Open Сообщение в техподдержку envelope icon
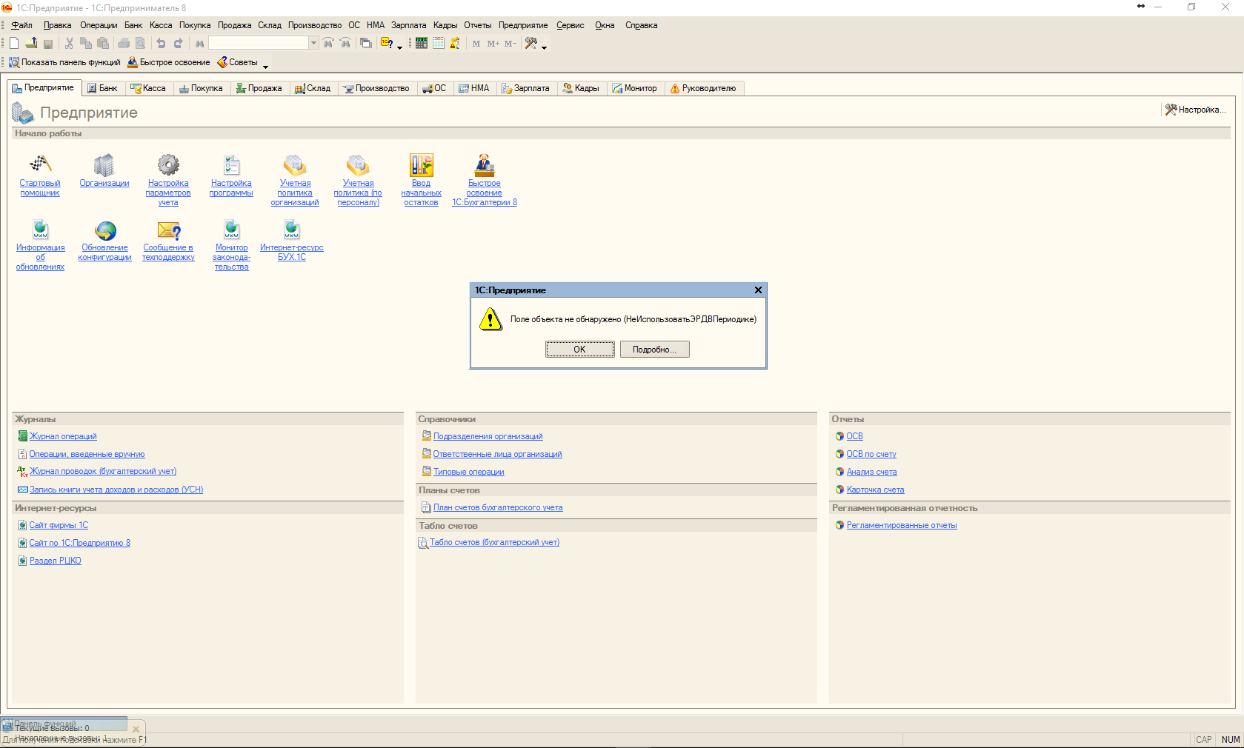1244x748 pixels. 169,230
